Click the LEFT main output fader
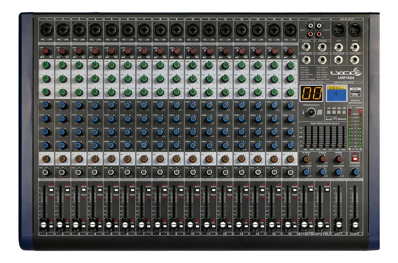 [x=338, y=225]
